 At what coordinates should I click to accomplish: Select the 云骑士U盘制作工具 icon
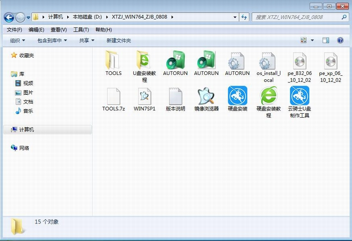coord(299,96)
